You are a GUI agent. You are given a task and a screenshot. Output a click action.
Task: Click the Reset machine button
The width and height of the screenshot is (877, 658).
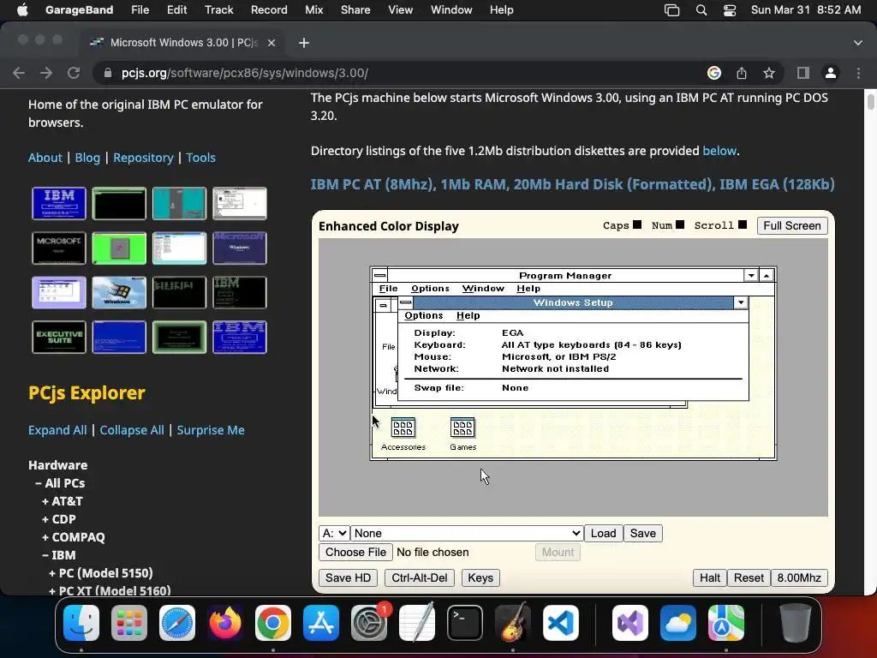point(749,578)
